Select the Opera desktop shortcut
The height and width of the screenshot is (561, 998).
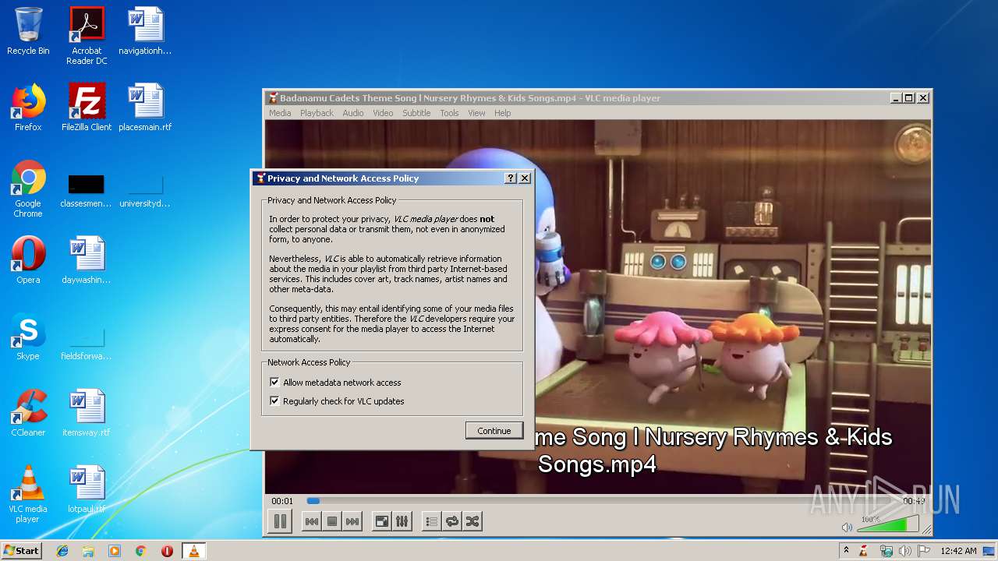(28, 260)
